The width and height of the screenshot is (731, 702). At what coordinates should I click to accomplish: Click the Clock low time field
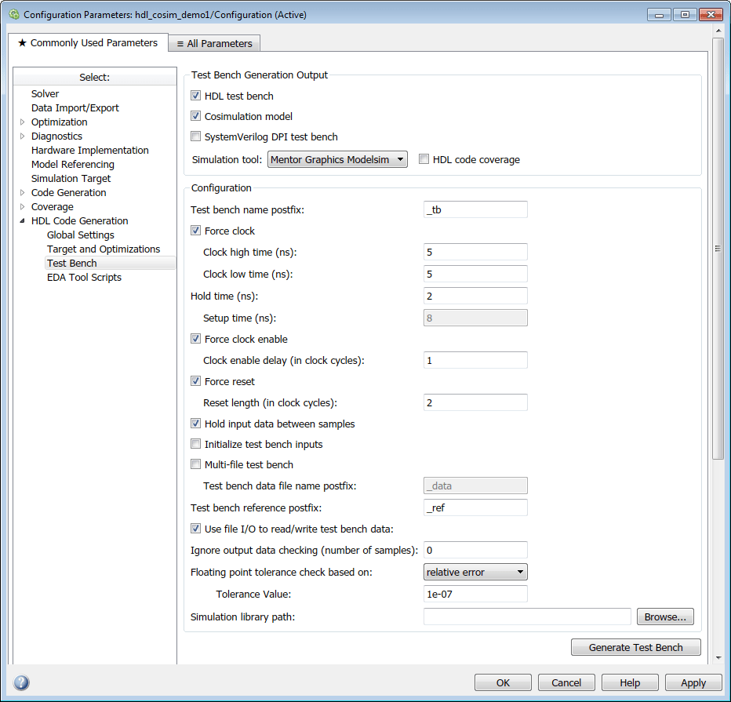[475, 274]
